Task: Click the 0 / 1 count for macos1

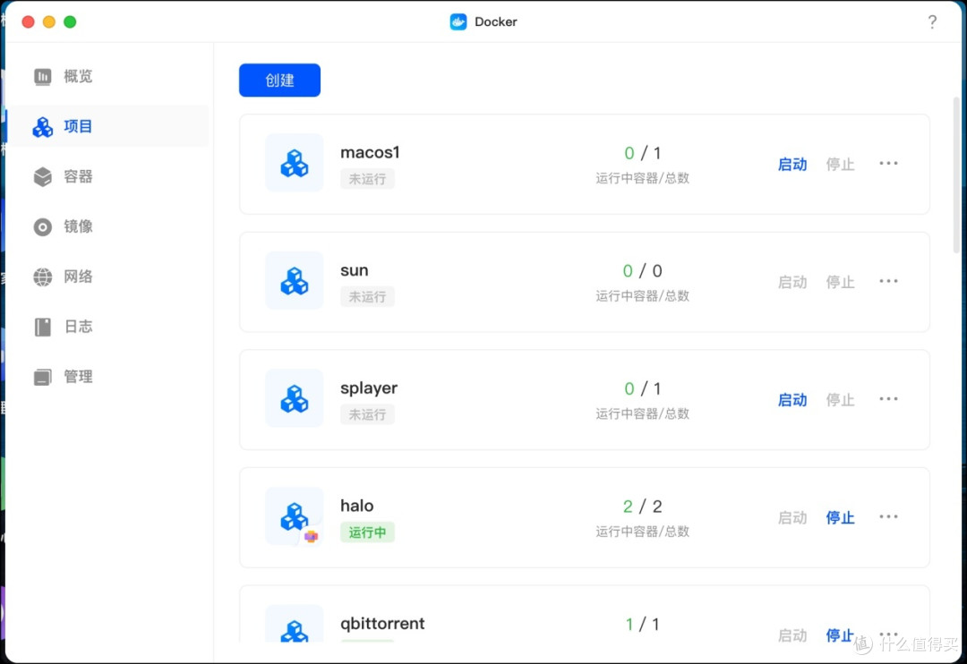Action: [x=642, y=153]
